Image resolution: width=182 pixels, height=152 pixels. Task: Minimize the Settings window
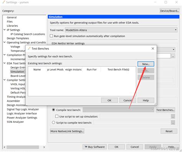pos(155,2)
